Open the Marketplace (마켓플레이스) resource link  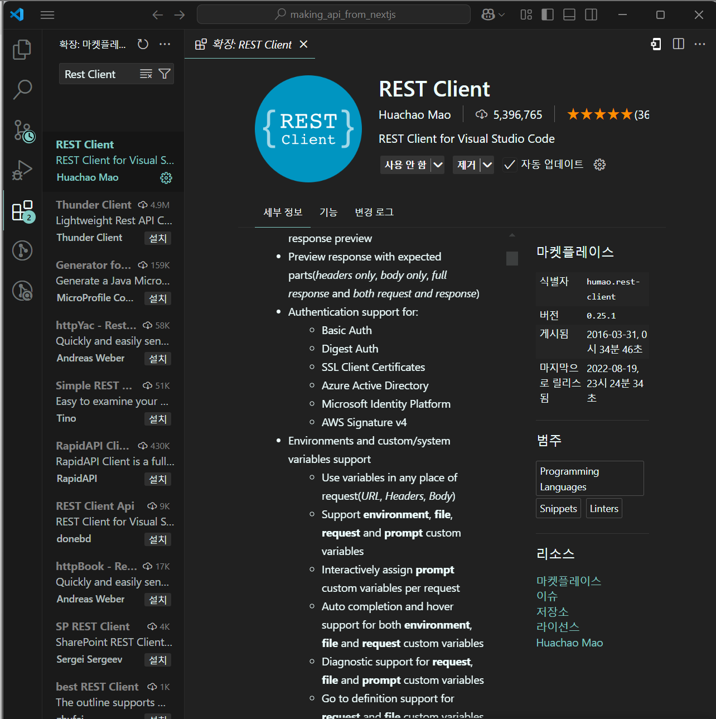click(569, 581)
